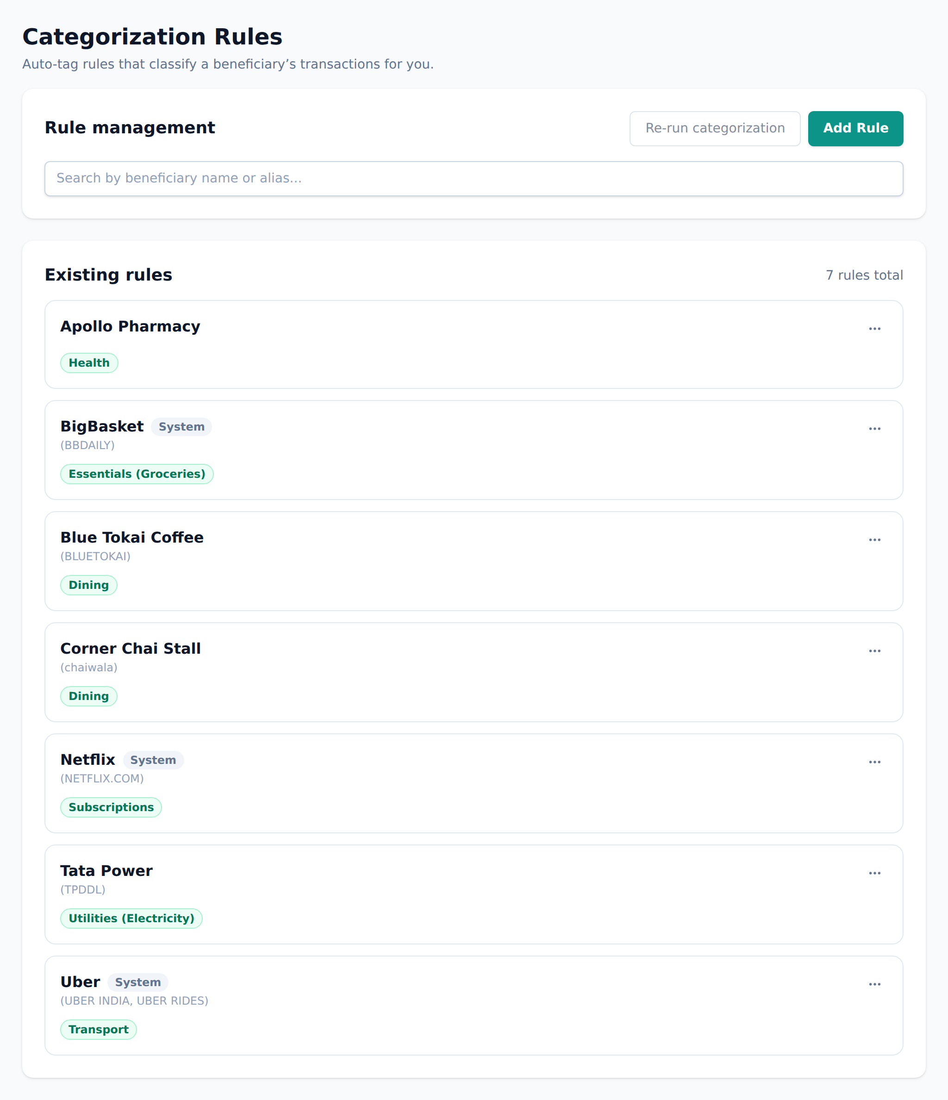Open the Apollo Pharmacy rule options menu
This screenshot has height=1100, width=948.
click(875, 329)
